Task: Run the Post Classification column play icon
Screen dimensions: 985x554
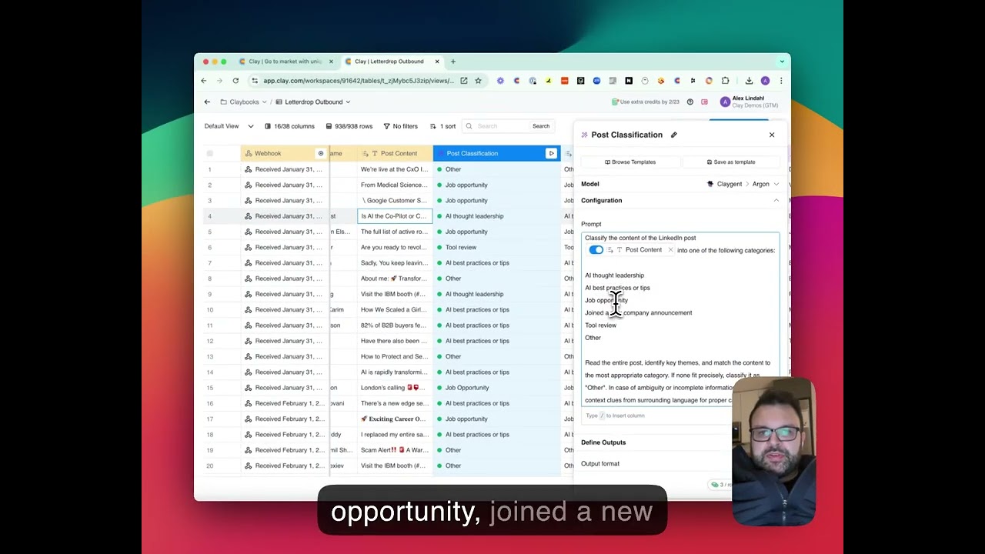Action: click(551, 154)
